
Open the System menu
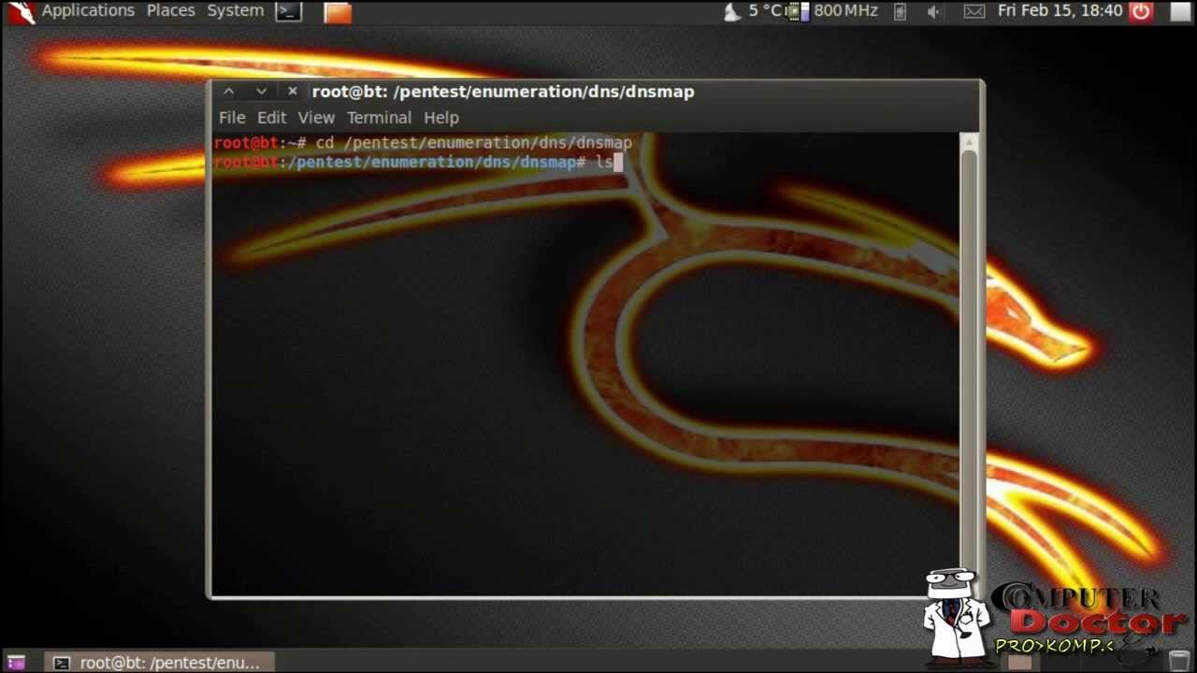click(x=236, y=11)
